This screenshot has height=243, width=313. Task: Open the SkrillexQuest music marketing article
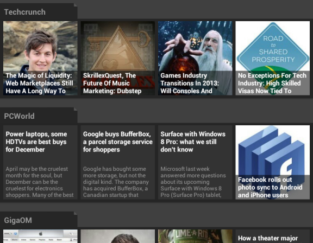(x=118, y=58)
